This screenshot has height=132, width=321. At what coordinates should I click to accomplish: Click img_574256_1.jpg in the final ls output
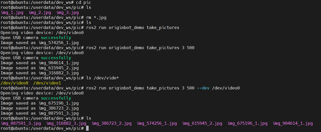[x=157, y=123]
